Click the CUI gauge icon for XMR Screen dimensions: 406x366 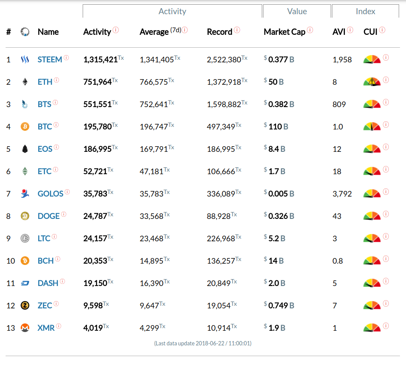(372, 328)
